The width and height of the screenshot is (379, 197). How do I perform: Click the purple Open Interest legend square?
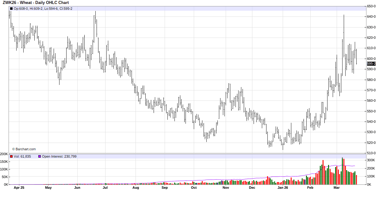(39, 156)
